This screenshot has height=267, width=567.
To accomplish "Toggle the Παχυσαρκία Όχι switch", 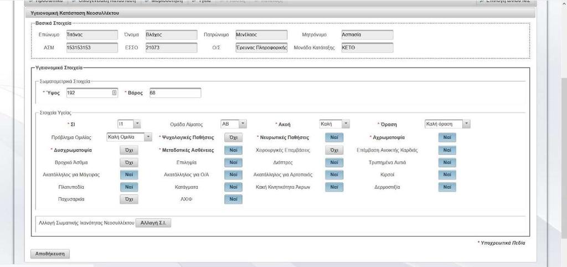I will (x=128, y=199).
